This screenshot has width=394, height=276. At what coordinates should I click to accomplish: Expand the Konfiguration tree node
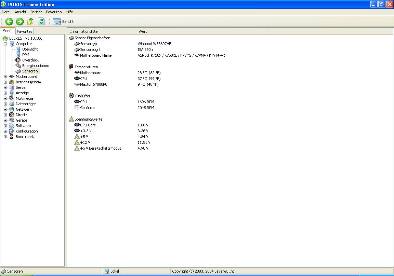5,132
